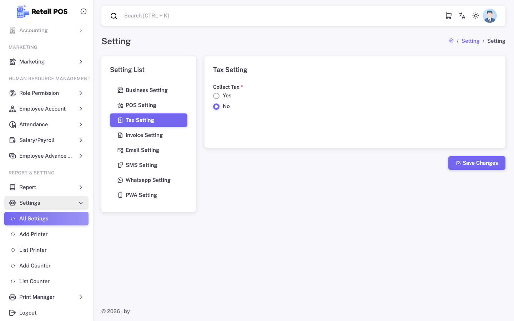Focus the Search input field

[x=282, y=16]
